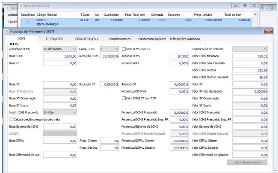
Task: Maximize the Itens da Nota window
Action: (x=245, y=6)
